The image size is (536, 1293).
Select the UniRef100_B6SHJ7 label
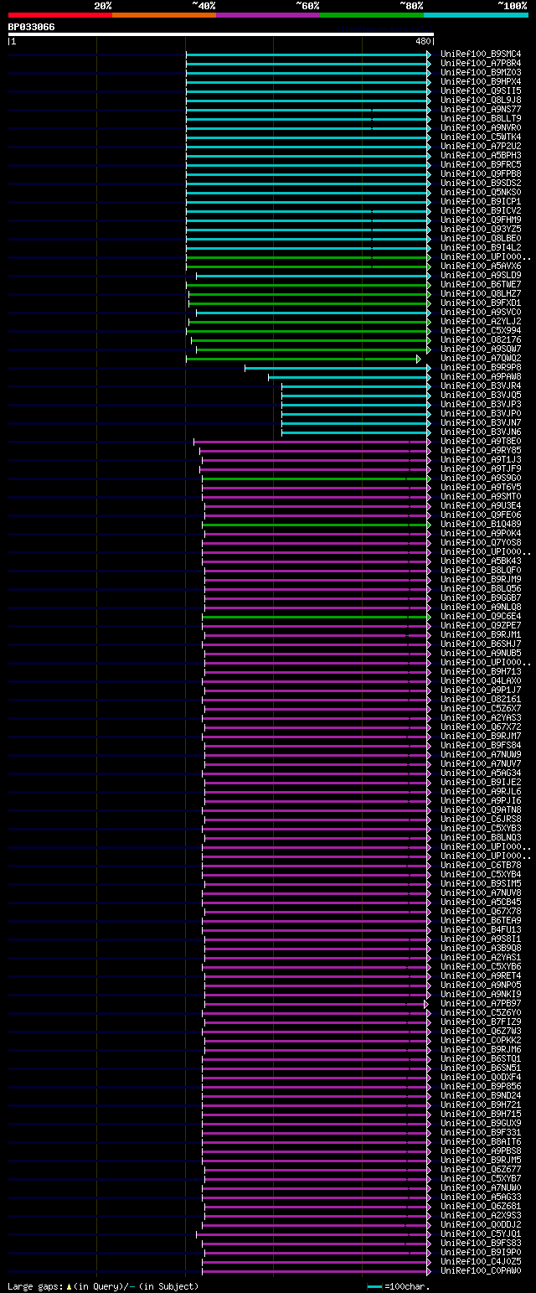(481, 644)
